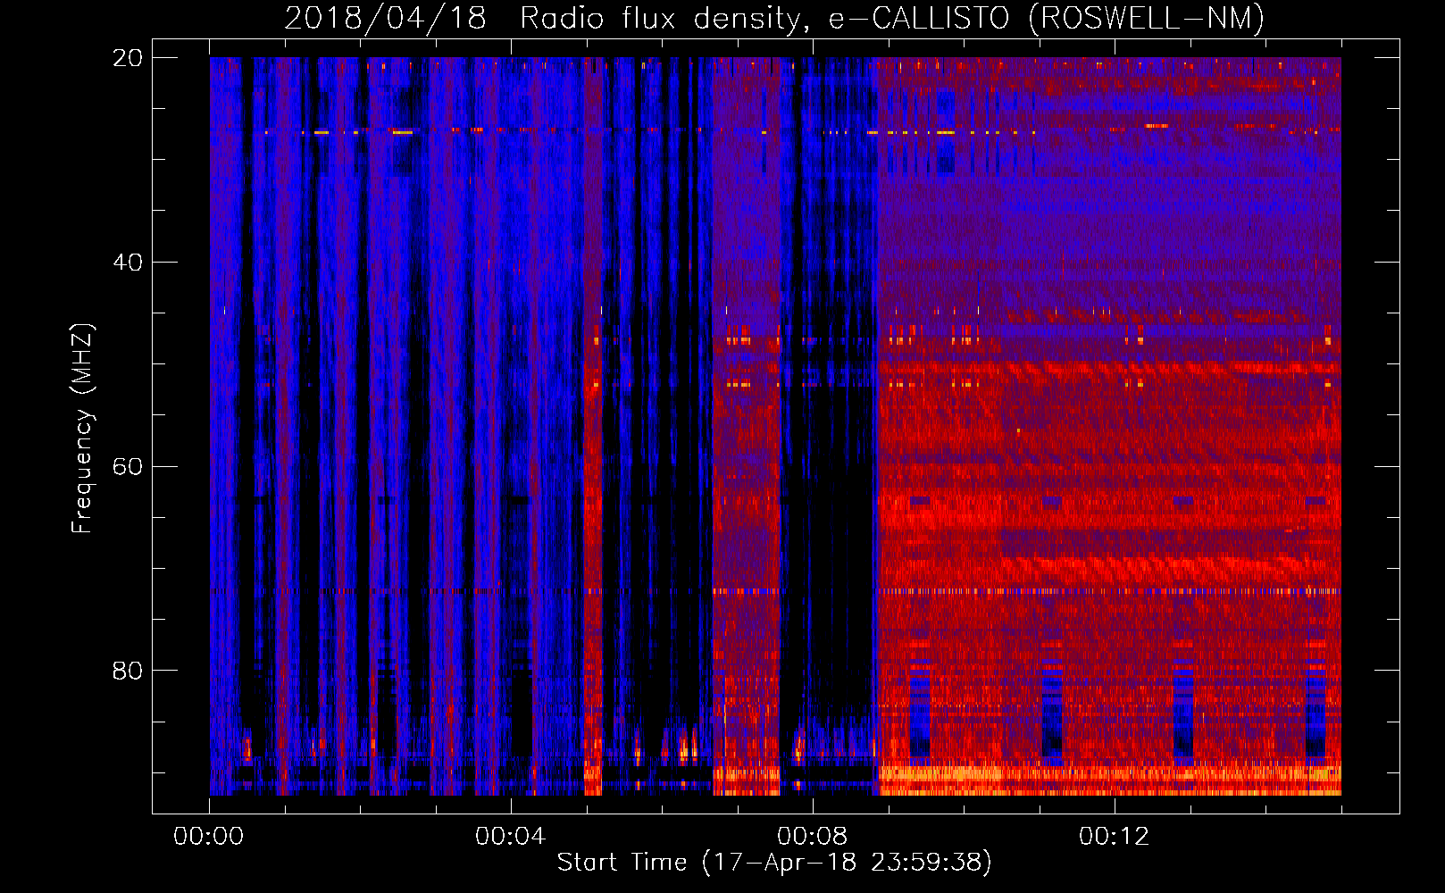
Task: Pick the "80" frequency tick label
Action: point(128,671)
